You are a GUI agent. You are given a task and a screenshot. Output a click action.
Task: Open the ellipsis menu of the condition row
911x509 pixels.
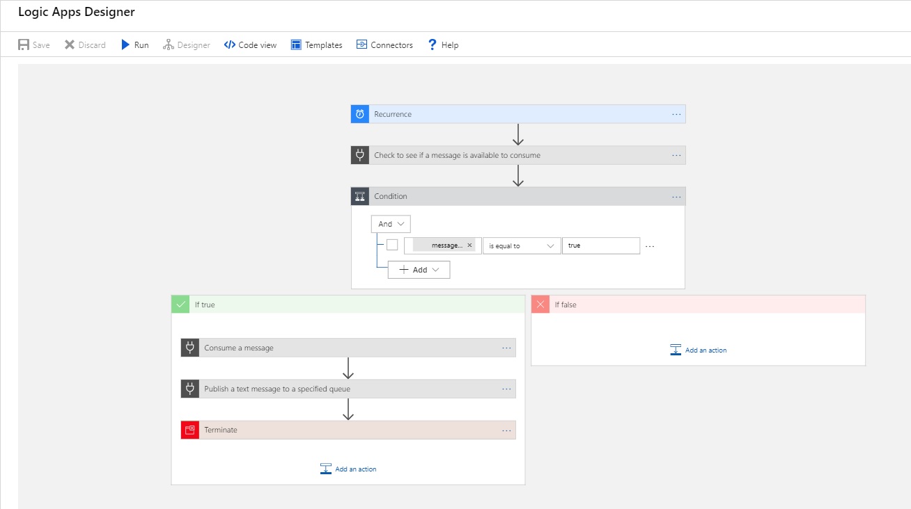coord(650,246)
